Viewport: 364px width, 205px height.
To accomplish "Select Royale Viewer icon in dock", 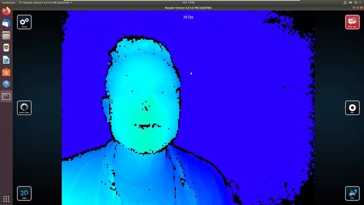I will coord(6,96).
